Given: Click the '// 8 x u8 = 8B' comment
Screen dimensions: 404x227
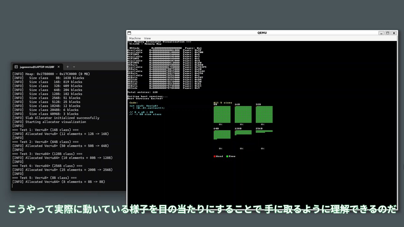Looking at the screenshot, I should coord(141,112).
